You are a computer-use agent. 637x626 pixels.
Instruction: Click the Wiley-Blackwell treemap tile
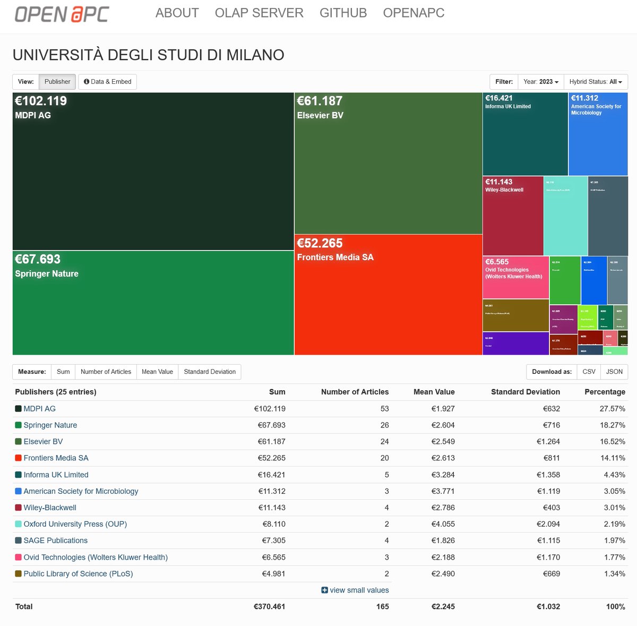point(513,216)
